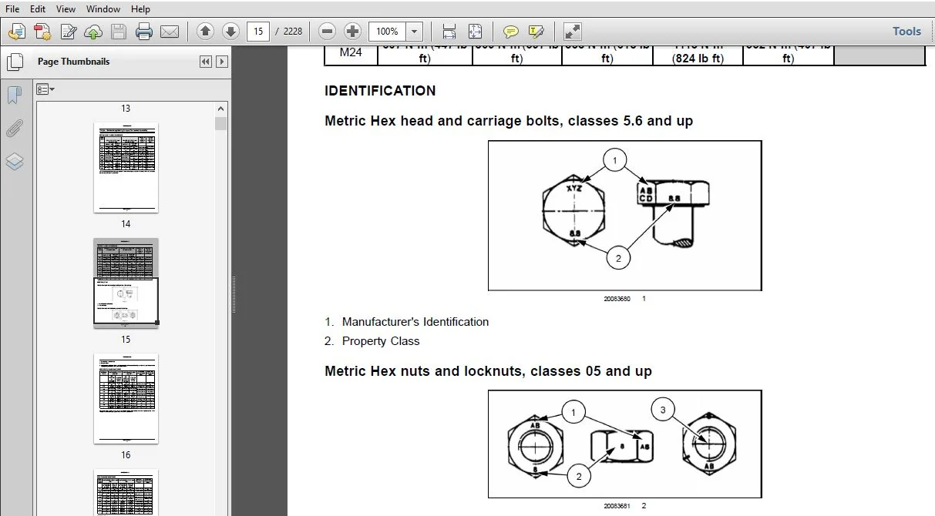
Task: Click the page number field showing 15
Action: click(257, 32)
